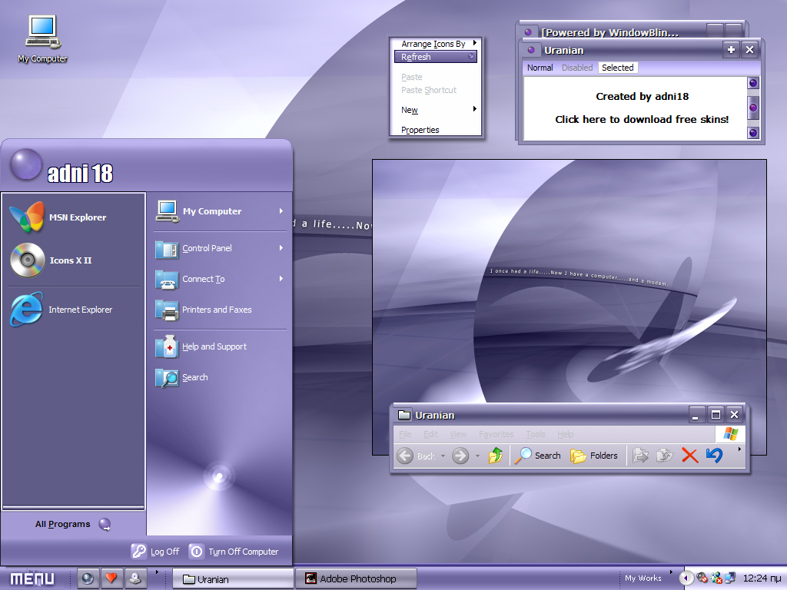Click the Search toolbar button in explorer

pos(537,456)
